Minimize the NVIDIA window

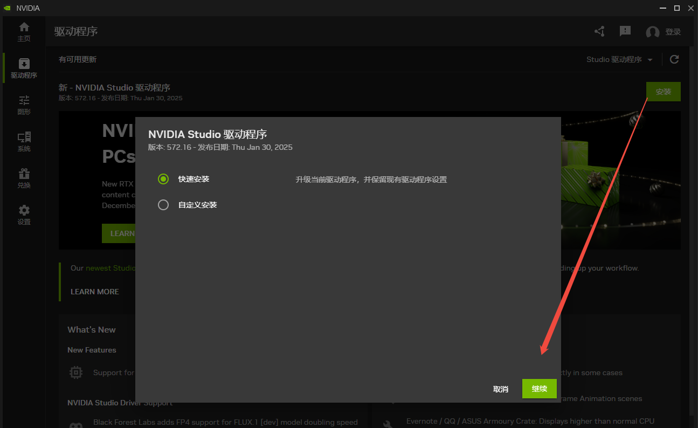coord(663,8)
